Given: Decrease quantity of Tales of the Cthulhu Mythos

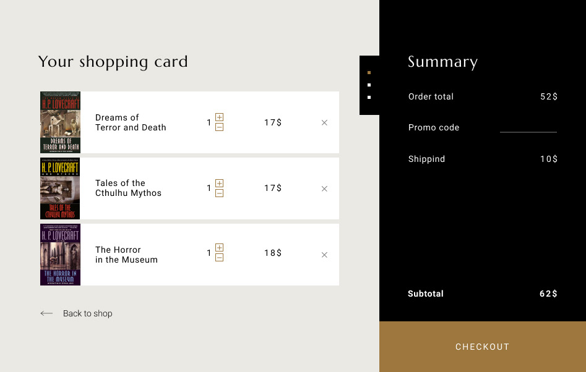Looking at the screenshot, I should (x=219, y=193).
